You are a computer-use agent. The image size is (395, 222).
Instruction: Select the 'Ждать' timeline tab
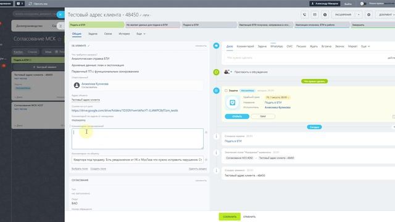tap(314, 46)
